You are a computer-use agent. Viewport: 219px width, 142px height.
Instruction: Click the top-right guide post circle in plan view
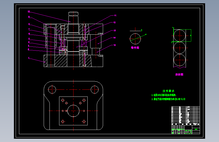(x=94, y=90)
